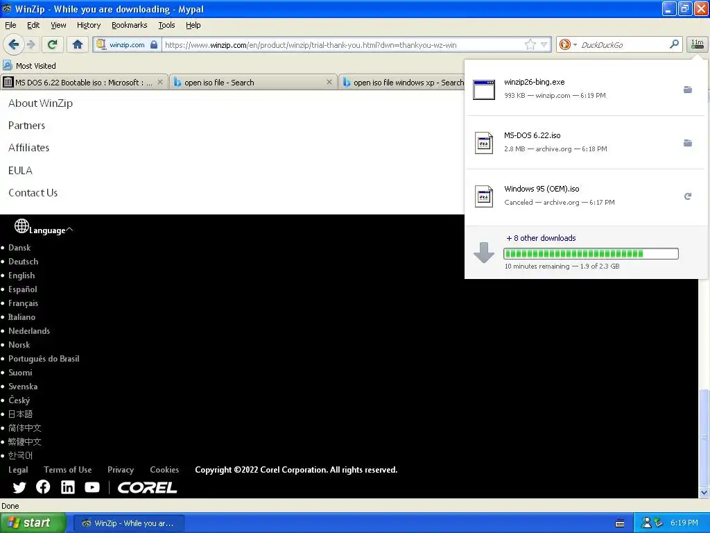This screenshot has height=533, width=710.
Task: Click the page vertical scrollbar down arrow
Action: point(704,493)
